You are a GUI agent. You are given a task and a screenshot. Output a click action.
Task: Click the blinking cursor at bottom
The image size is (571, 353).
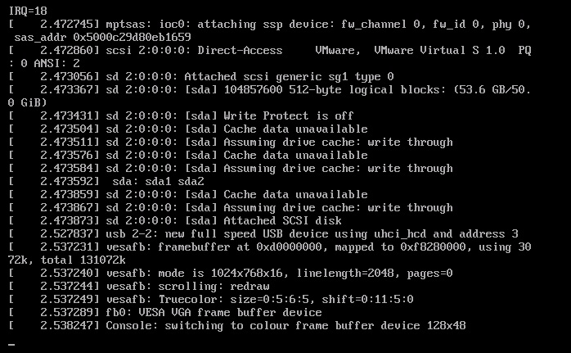(x=11, y=344)
